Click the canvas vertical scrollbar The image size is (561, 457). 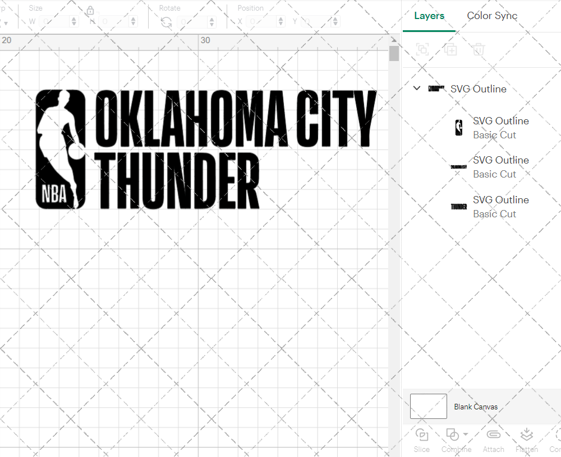point(394,53)
